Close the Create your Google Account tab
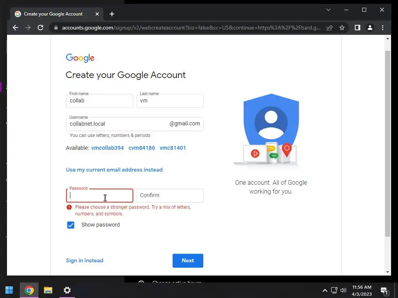 97,14
